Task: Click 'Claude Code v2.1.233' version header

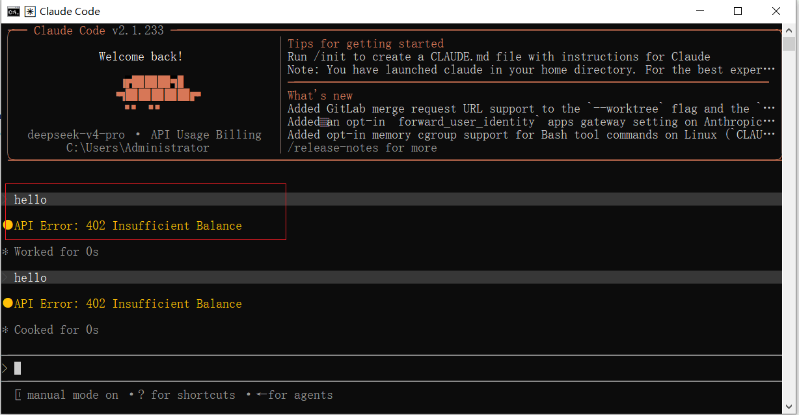Action: click(99, 31)
